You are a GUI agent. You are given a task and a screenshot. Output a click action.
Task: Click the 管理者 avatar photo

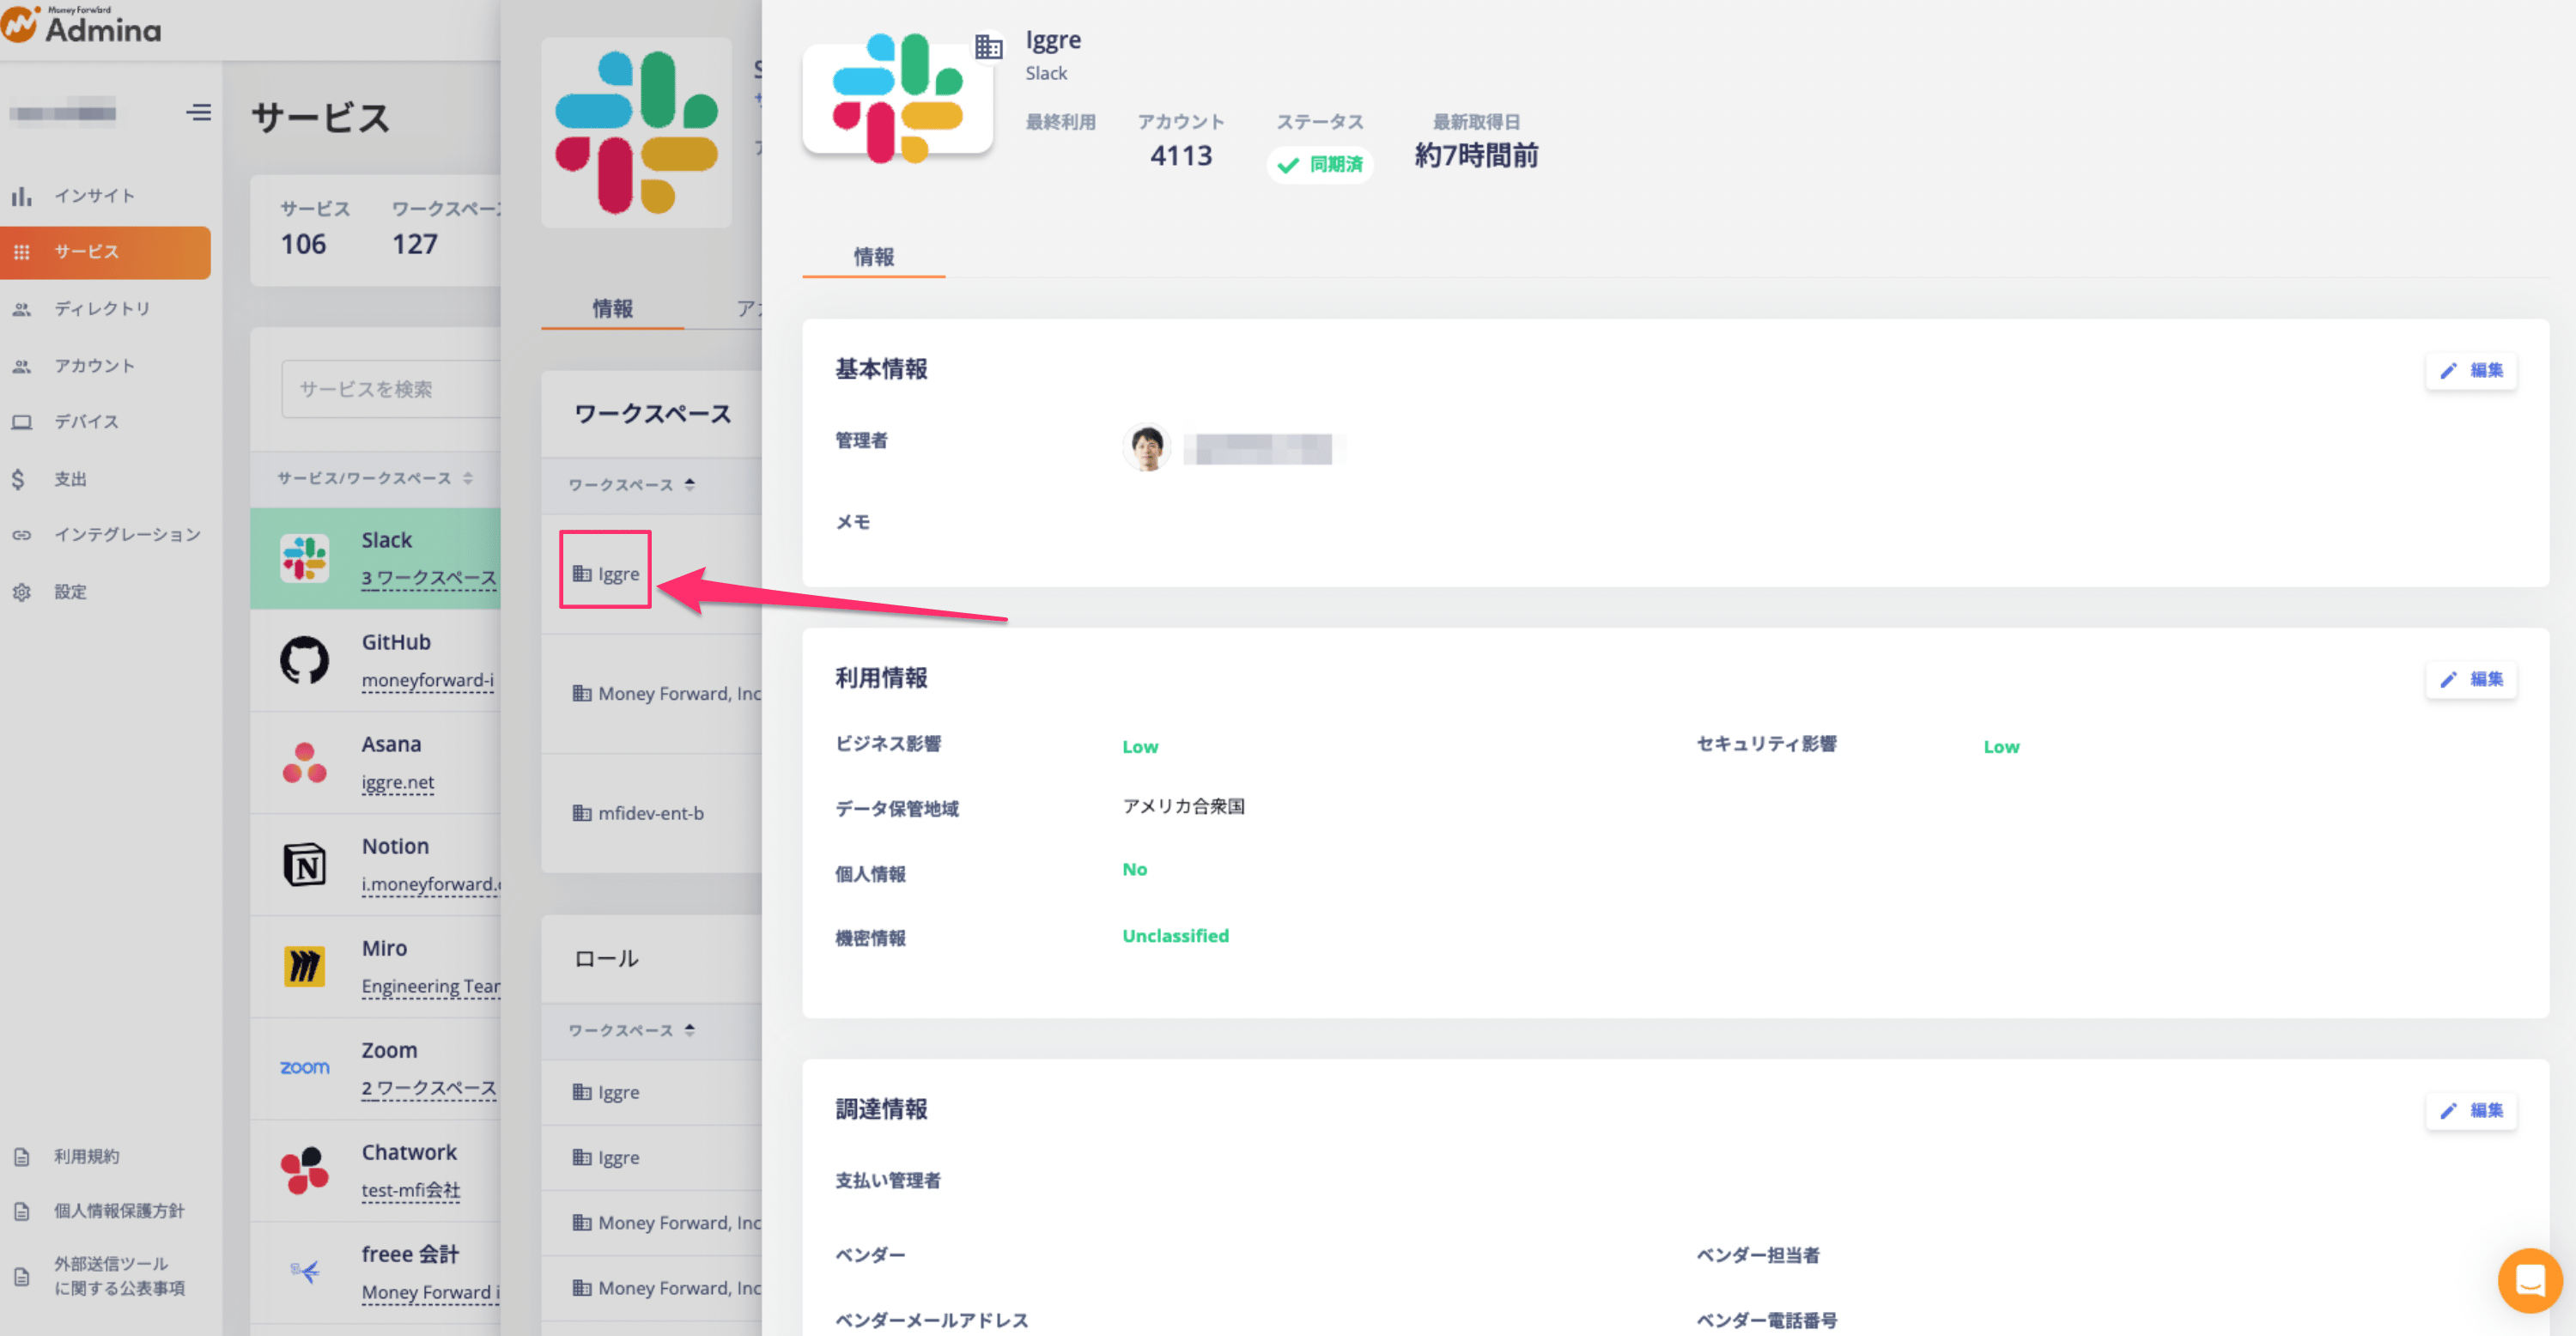pos(1147,448)
